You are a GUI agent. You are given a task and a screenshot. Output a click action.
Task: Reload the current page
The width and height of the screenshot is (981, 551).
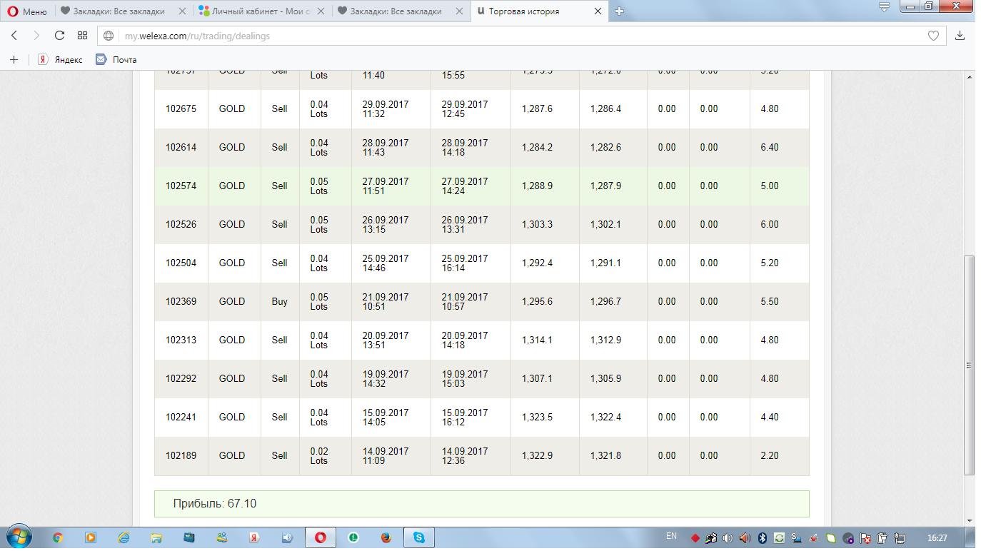59,36
